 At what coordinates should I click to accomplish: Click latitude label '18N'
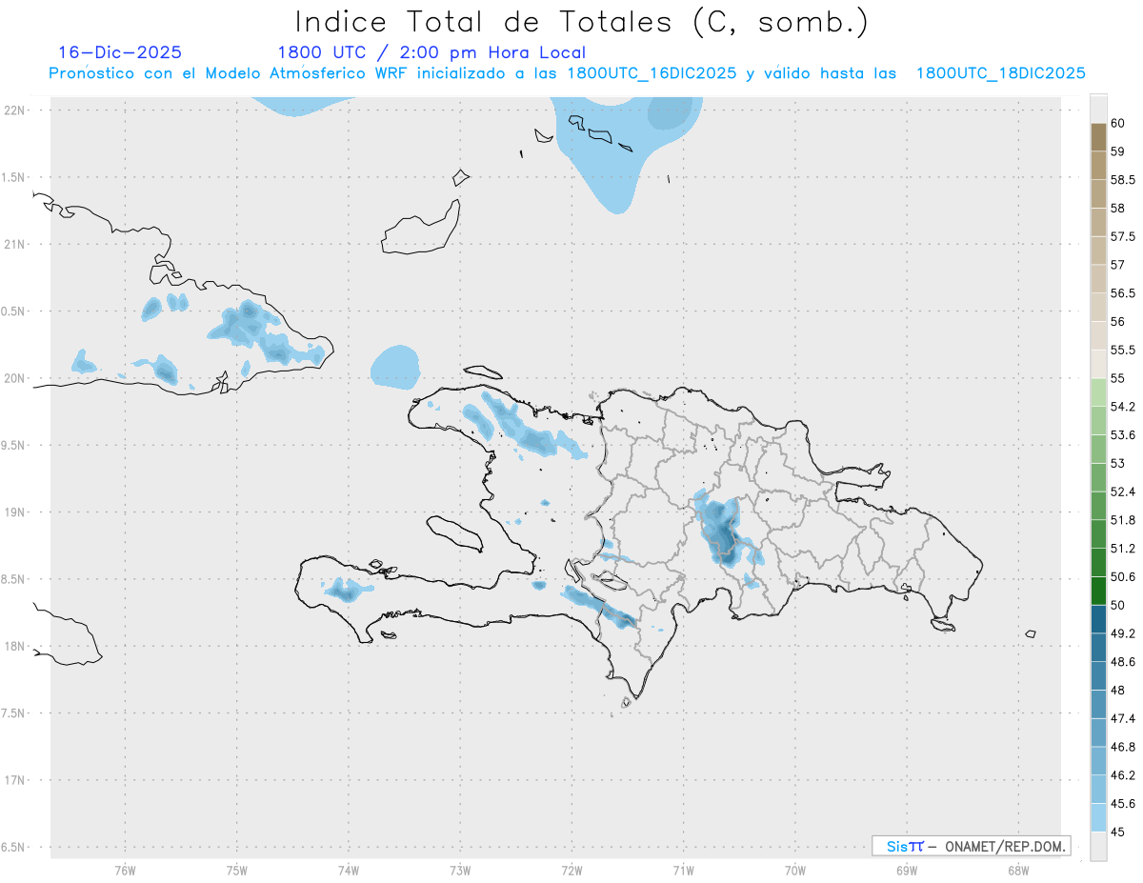click(15, 646)
